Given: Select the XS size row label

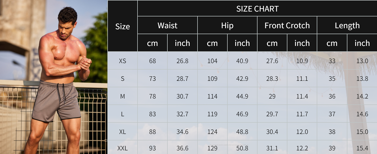Looking at the screenshot, I should coord(123,61).
